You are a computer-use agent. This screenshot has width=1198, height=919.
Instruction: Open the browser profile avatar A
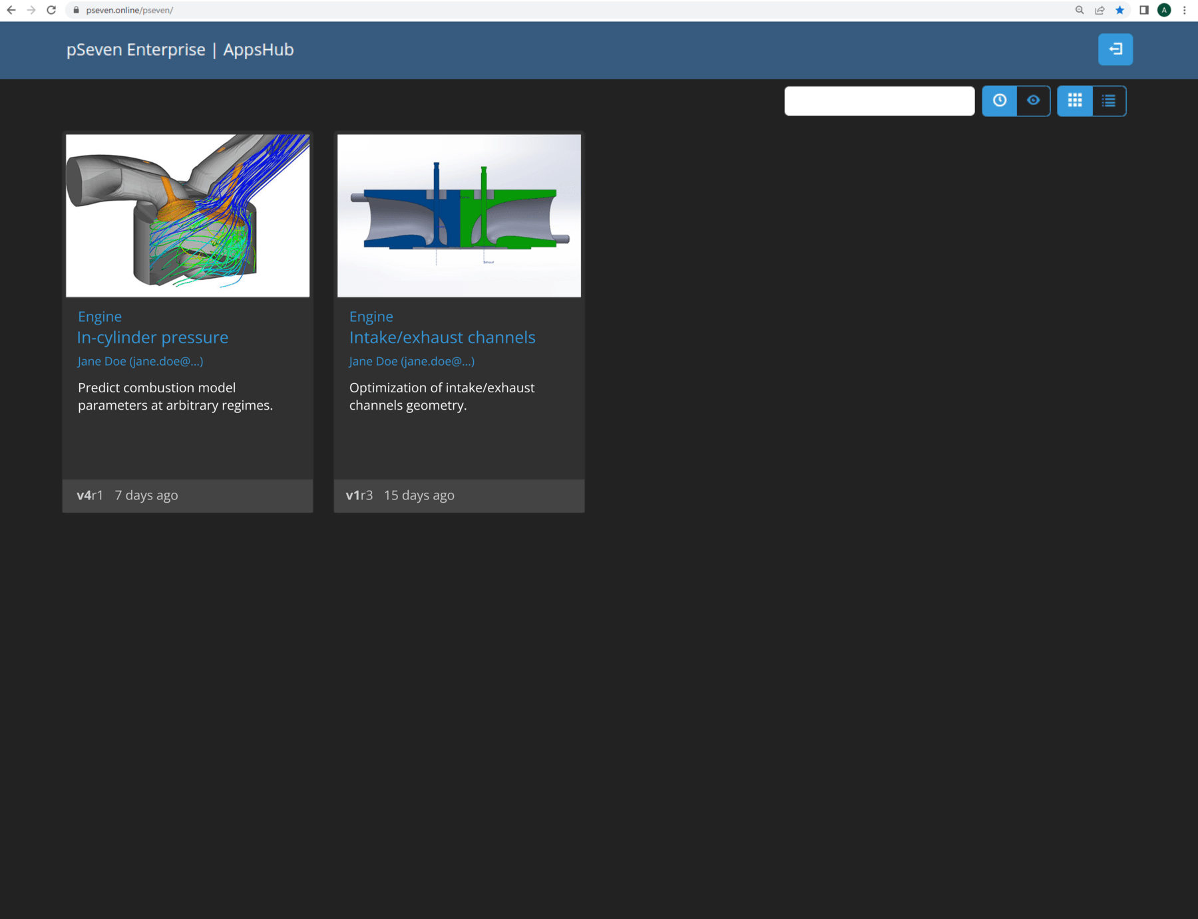pos(1164,10)
